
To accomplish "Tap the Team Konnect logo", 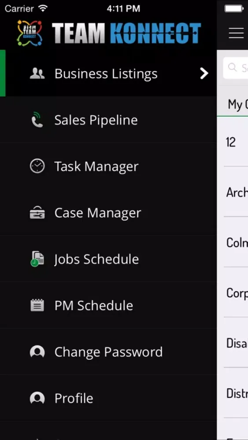I will [x=109, y=33].
